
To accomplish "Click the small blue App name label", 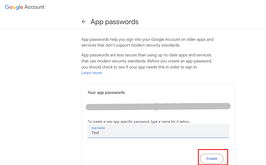I will [98, 128].
